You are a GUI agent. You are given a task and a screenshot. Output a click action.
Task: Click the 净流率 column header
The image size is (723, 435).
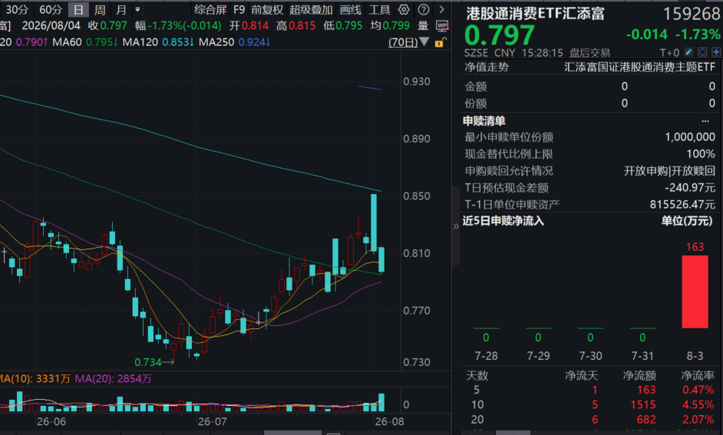(698, 376)
